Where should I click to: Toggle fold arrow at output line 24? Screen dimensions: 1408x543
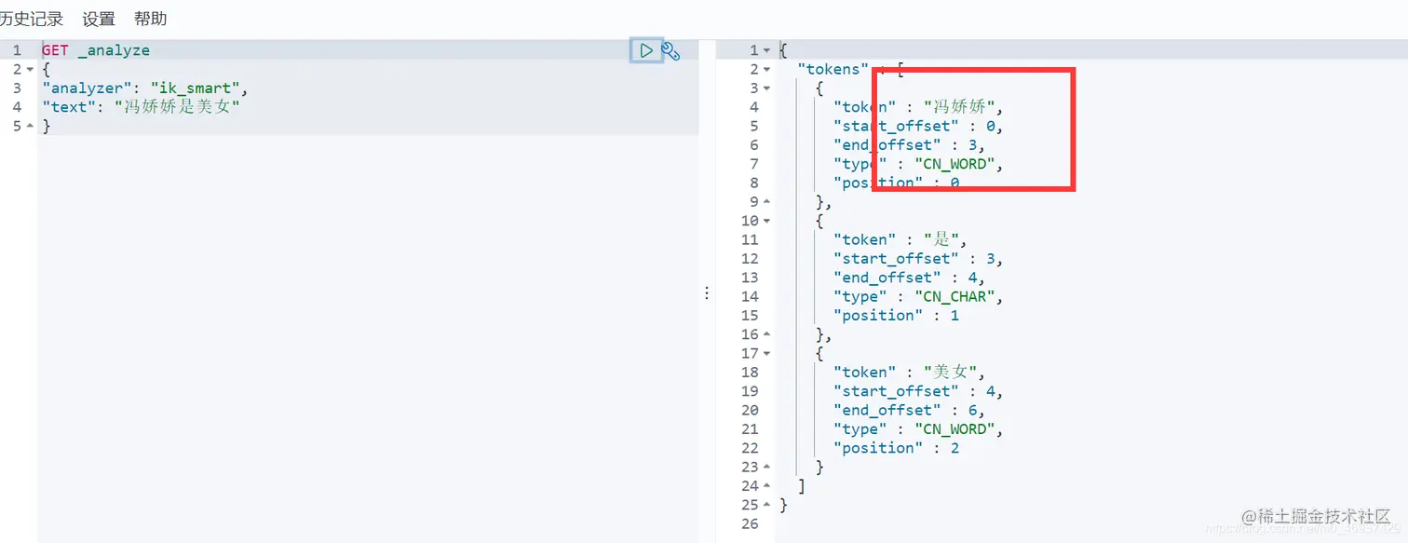(766, 486)
